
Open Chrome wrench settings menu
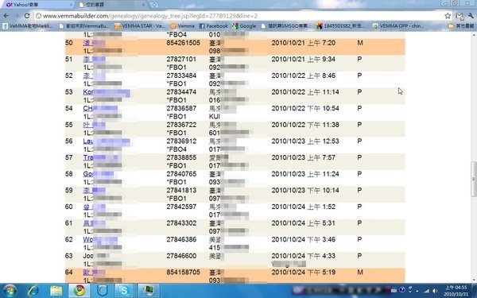471,16
